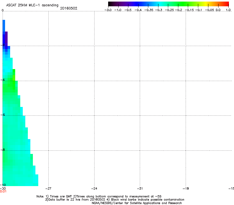The height and width of the screenshot is (205, 234).
Task: Click the -21 longitude axis label
Action: pyautogui.click(x=140, y=189)
